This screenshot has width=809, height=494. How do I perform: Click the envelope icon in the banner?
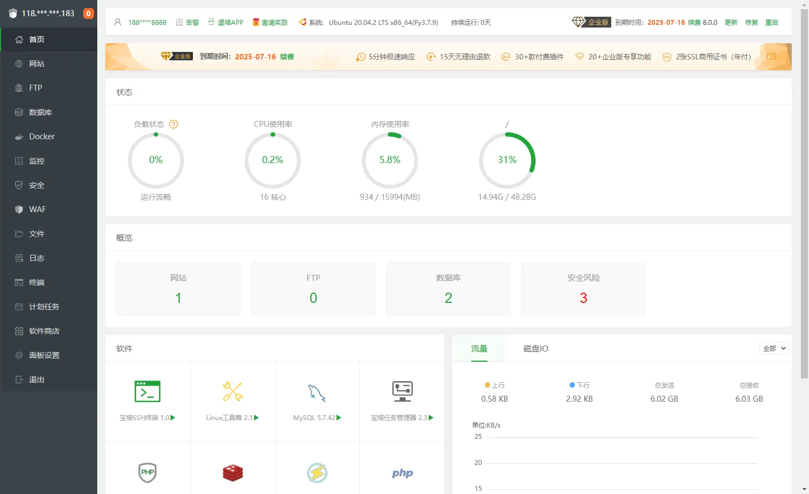[x=771, y=56]
